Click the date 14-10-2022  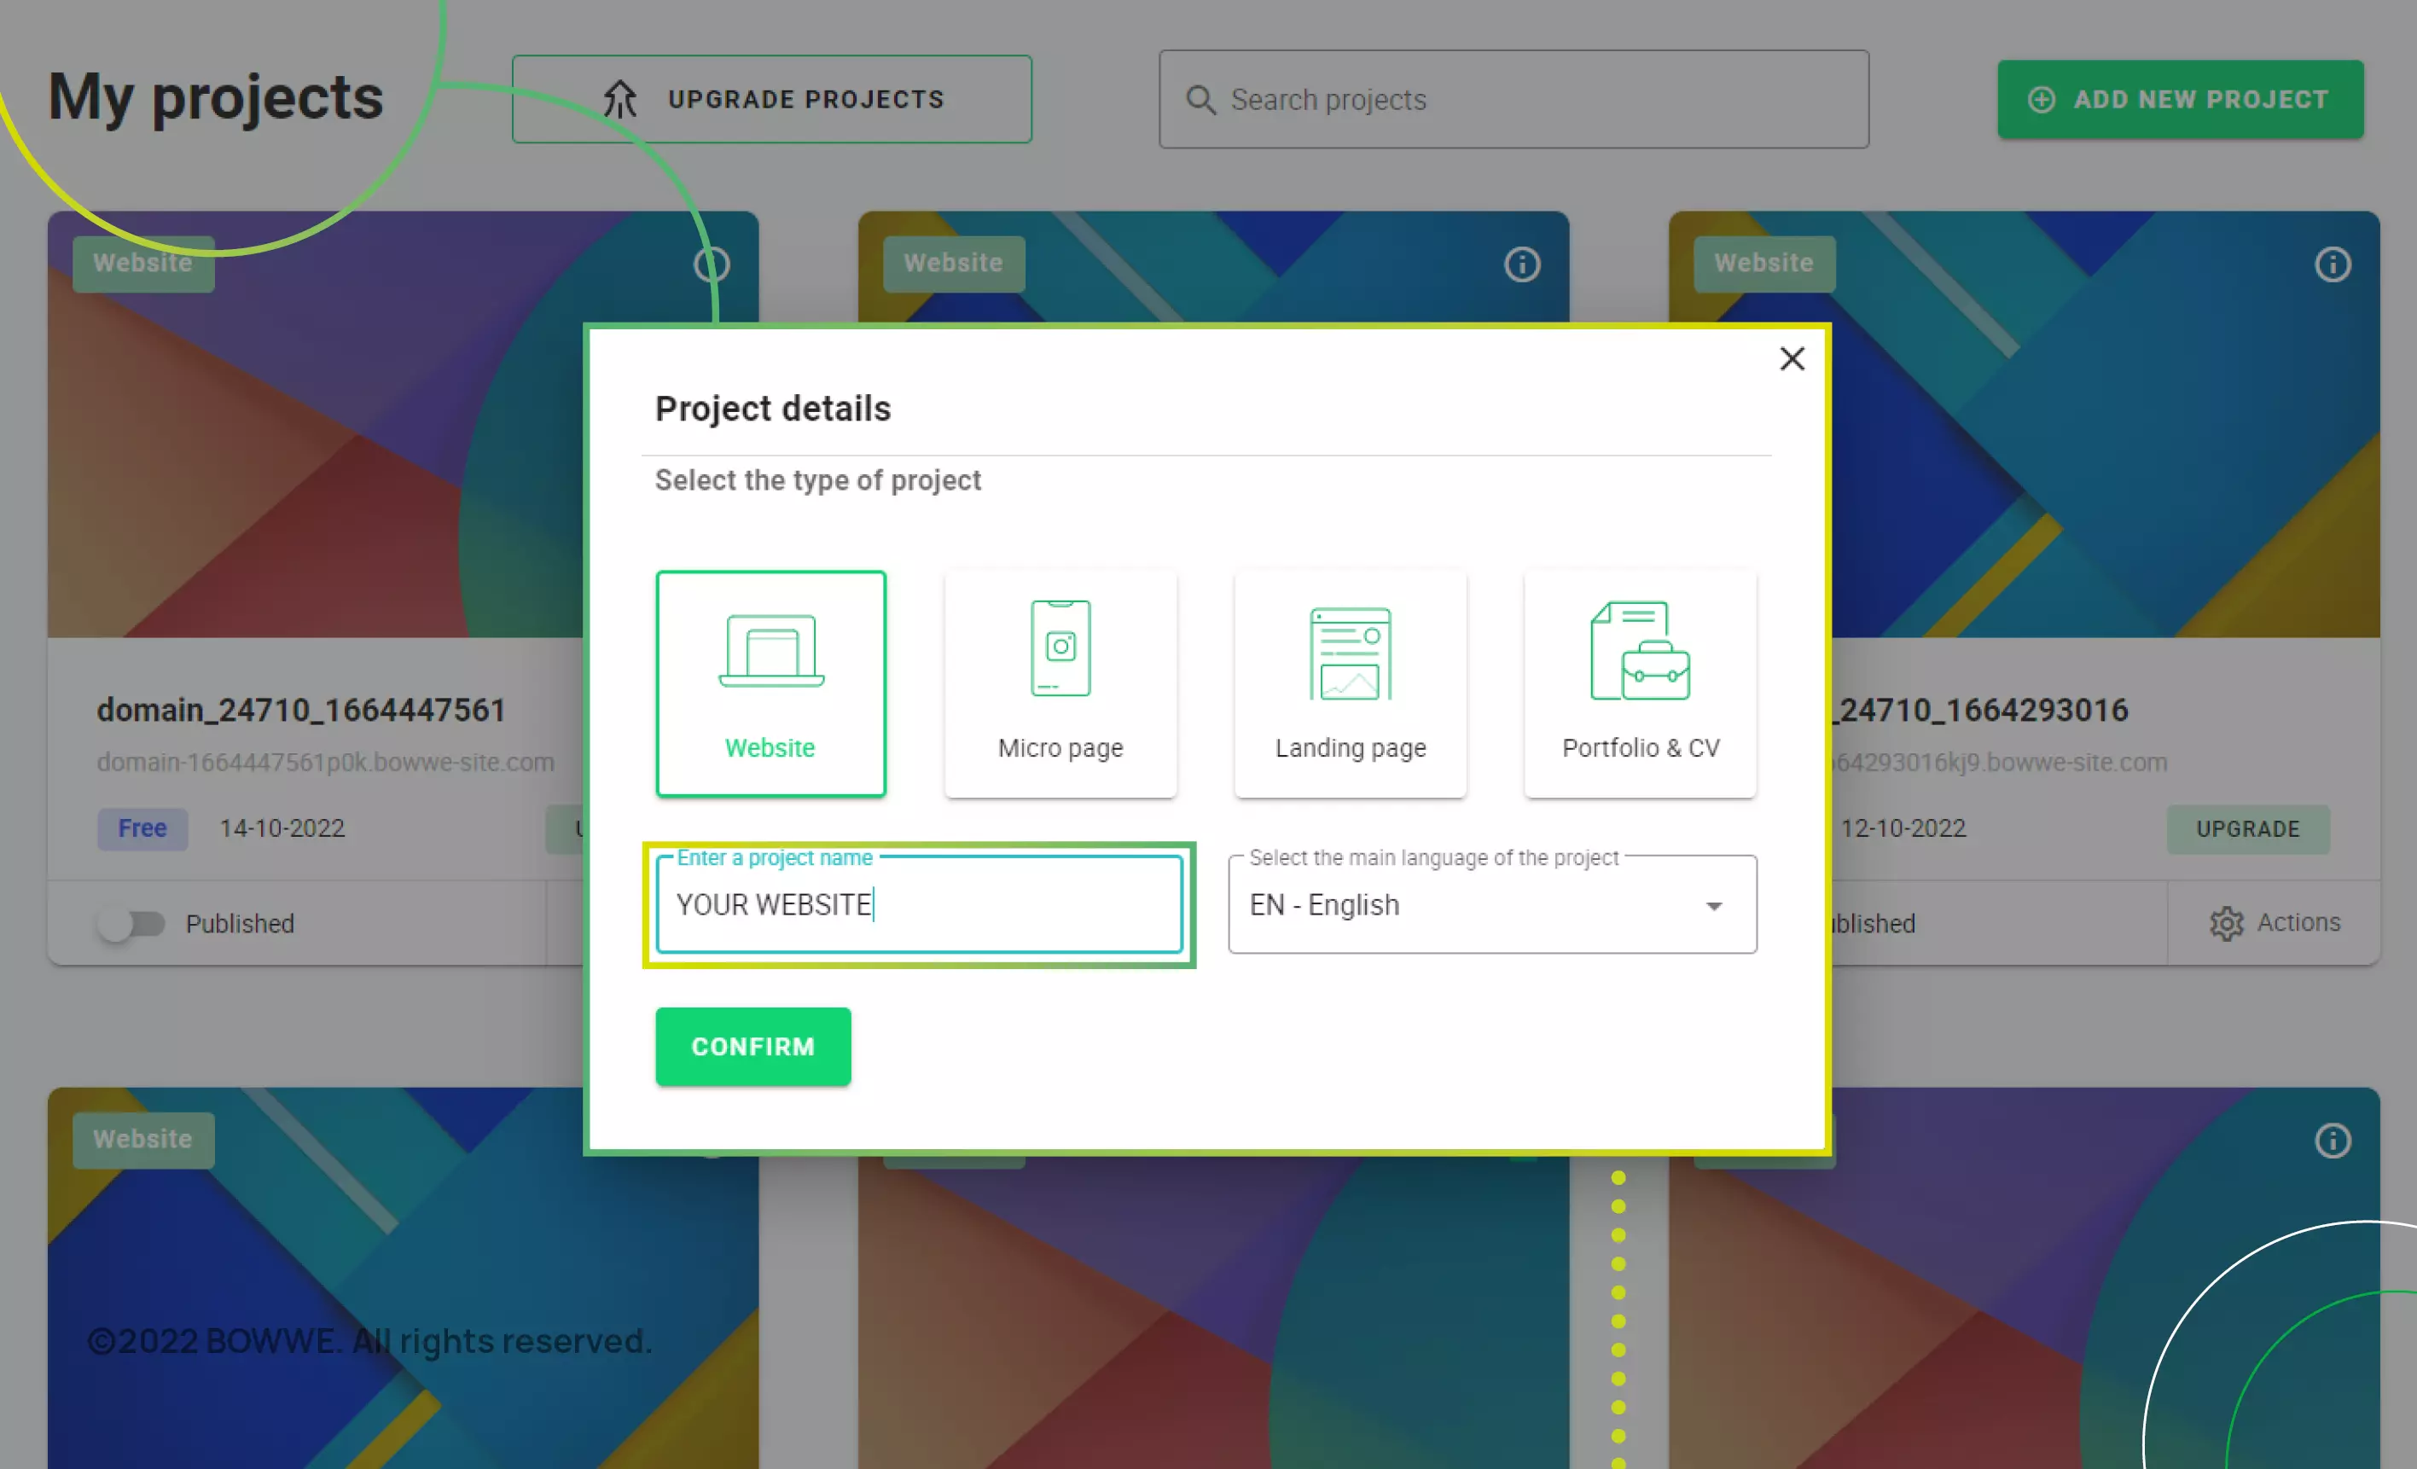(x=282, y=828)
